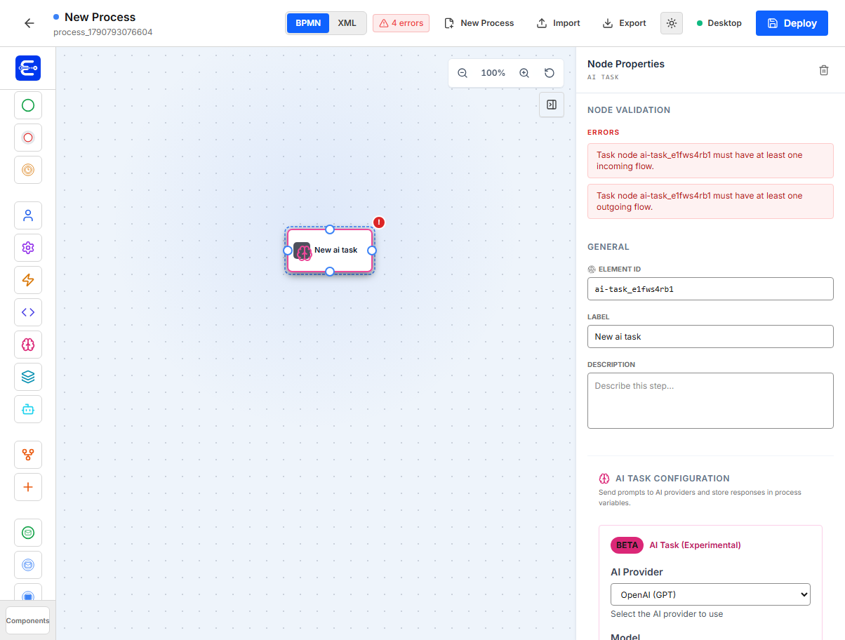Collapse the properties side panel
845x640 pixels.
click(552, 105)
